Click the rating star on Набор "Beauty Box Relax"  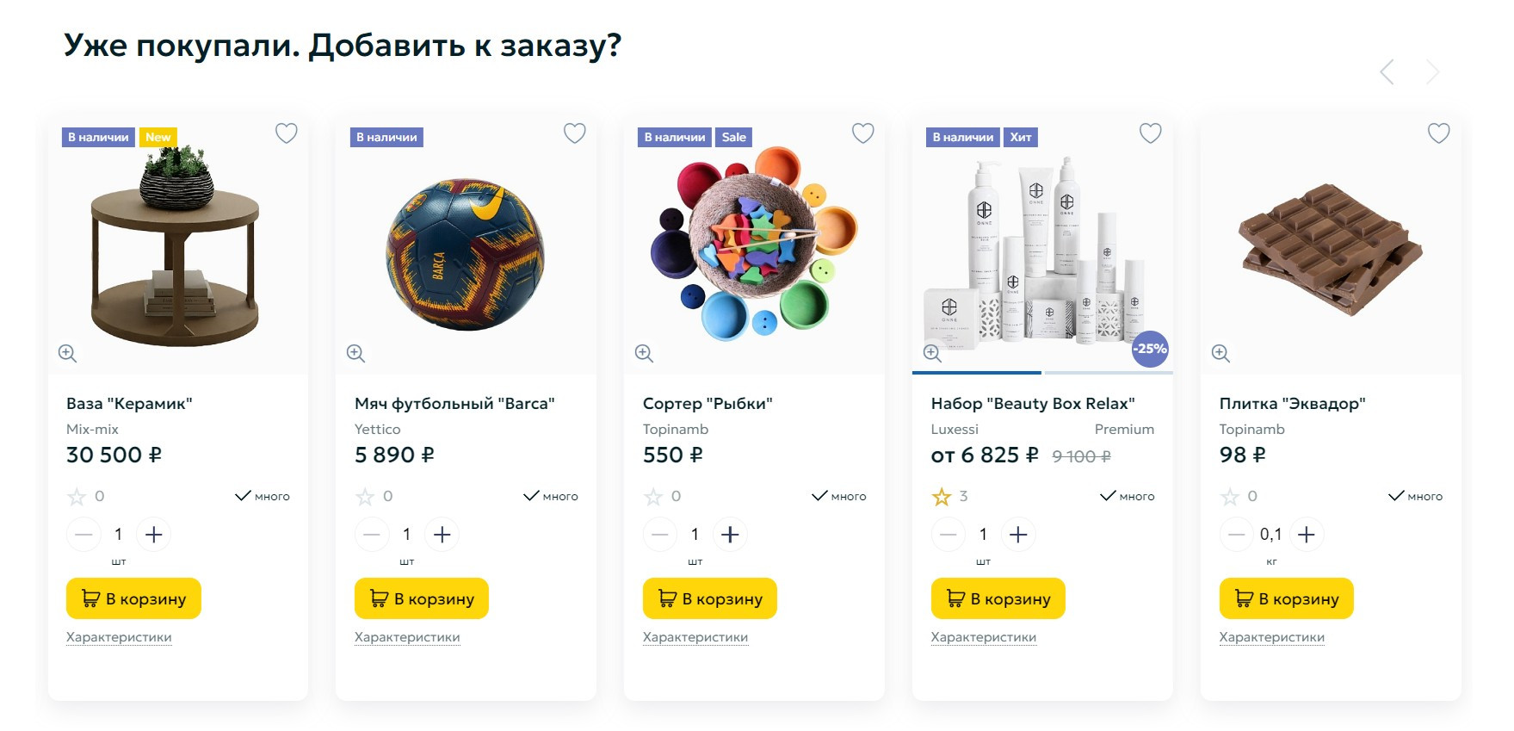pos(942,497)
